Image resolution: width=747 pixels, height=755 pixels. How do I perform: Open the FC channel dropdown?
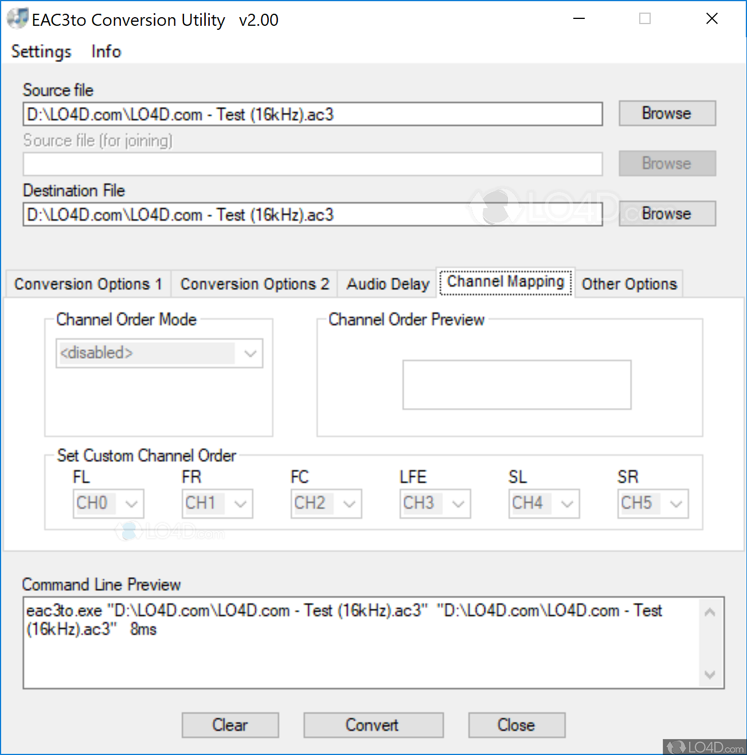tap(326, 504)
